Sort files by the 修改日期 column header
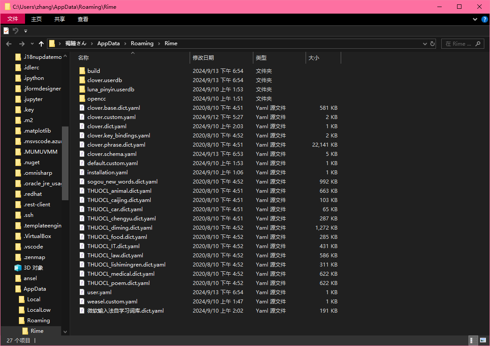The image size is (490, 346). (203, 58)
